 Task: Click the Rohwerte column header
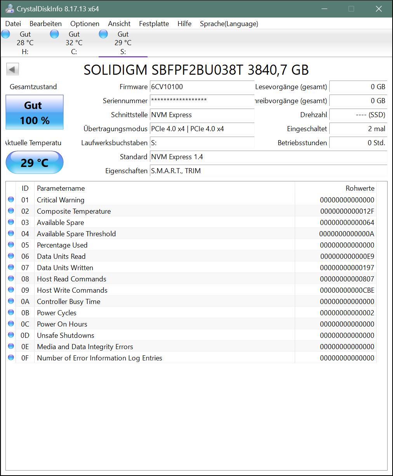336,188
